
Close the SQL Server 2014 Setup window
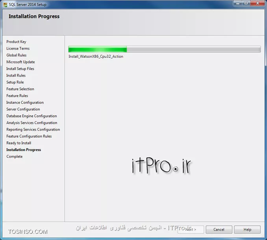pos(258,4)
